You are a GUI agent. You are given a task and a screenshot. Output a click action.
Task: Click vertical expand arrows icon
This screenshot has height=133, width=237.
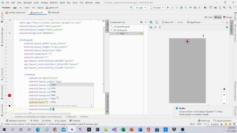(160, 27)
